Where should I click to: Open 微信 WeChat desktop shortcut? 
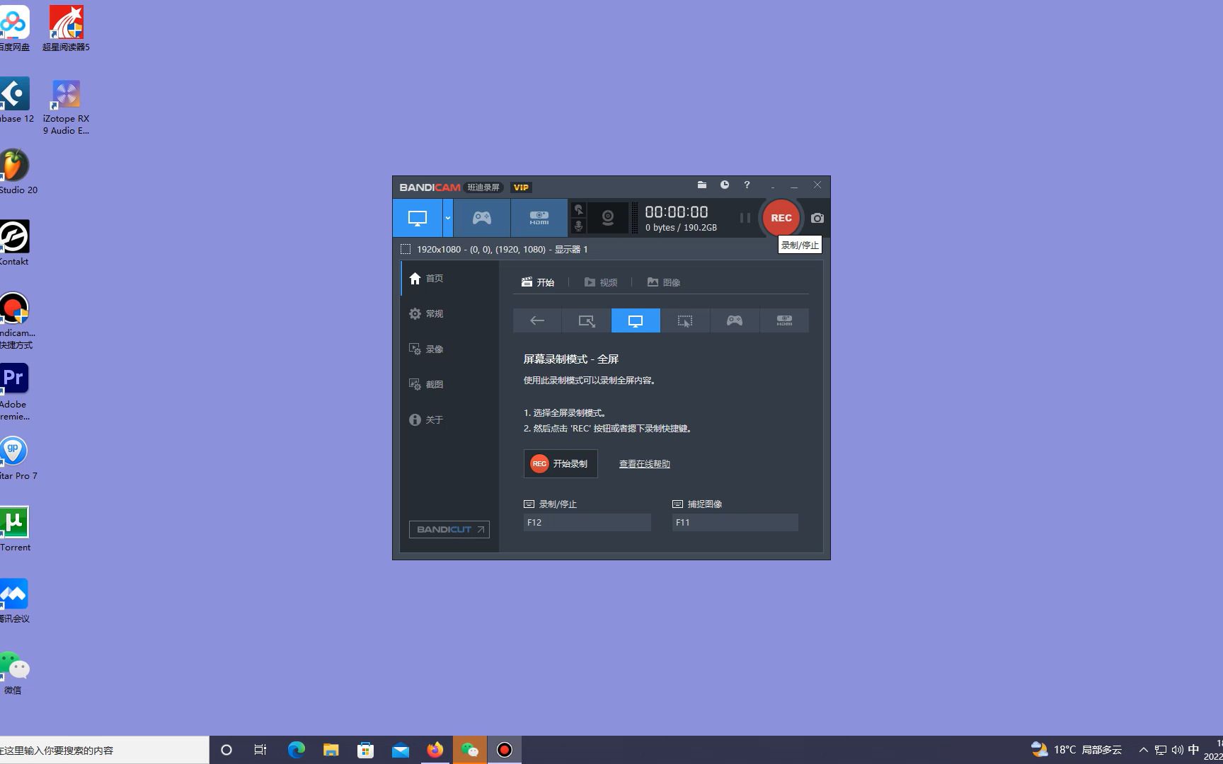click(x=14, y=672)
